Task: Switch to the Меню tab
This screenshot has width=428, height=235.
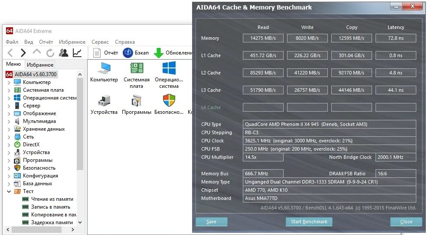Action: point(13,64)
